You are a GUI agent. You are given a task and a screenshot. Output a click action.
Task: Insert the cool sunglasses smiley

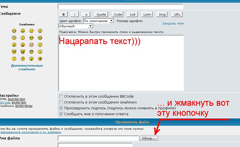click(31, 38)
